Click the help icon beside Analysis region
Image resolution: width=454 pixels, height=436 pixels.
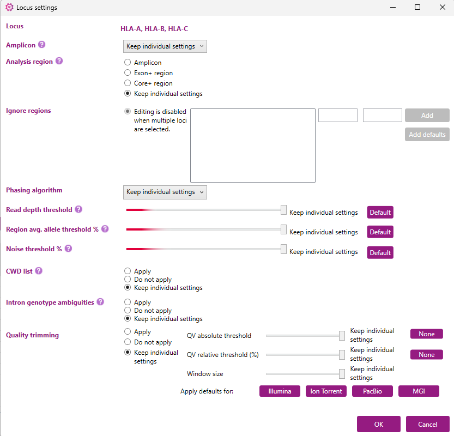[x=59, y=61]
